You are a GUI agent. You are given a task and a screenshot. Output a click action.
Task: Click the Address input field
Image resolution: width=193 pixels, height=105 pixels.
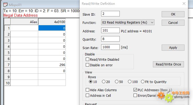(110, 30)
